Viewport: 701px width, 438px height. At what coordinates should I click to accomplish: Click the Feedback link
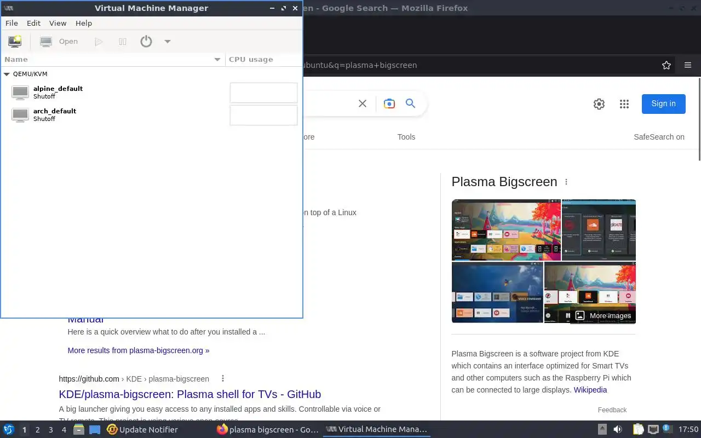[612, 410]
